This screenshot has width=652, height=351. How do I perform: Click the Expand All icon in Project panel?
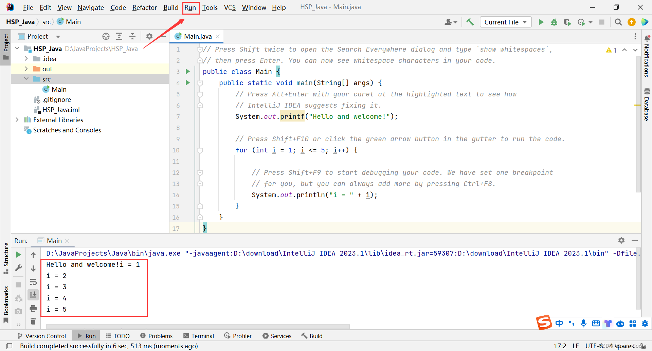tap(119, 36)
